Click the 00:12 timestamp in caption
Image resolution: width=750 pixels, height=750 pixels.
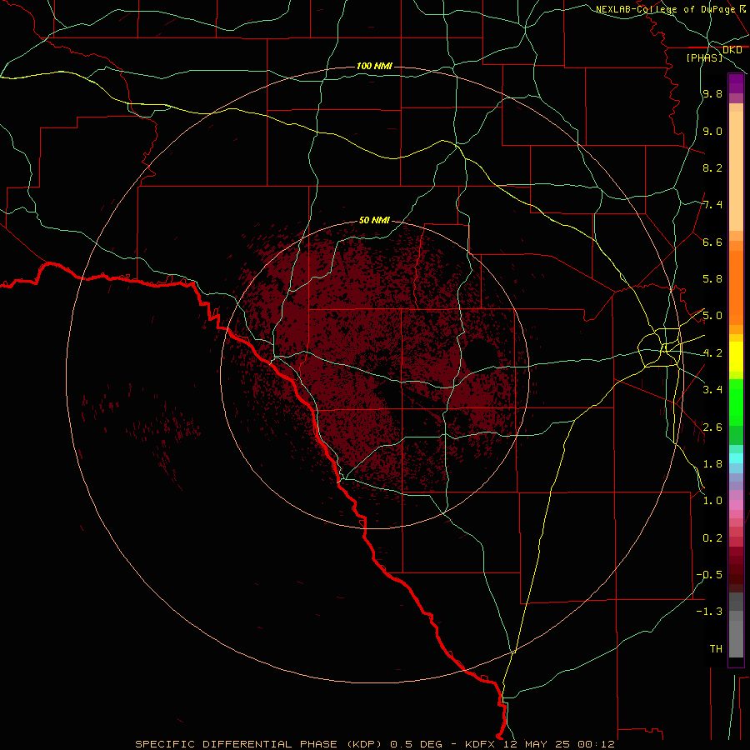(596, 744)
